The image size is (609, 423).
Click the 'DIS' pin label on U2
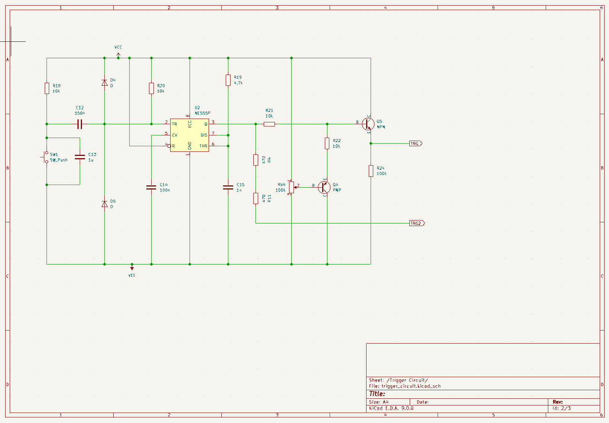[x=204, y=135]
